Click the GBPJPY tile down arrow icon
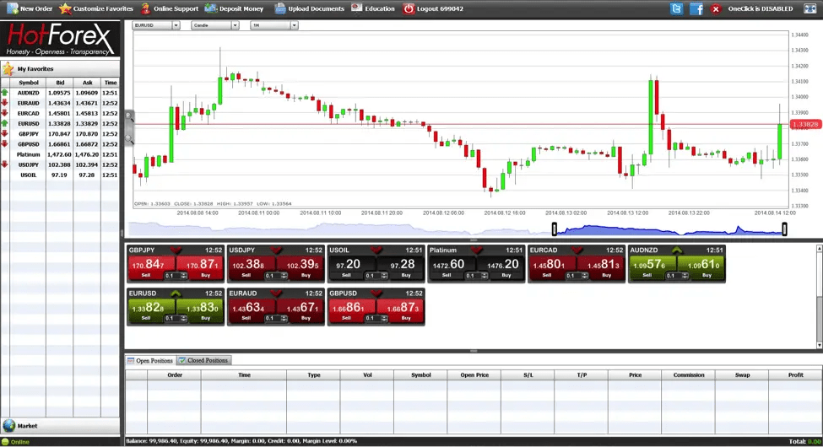823x447 pixels. tap(176, 250)
